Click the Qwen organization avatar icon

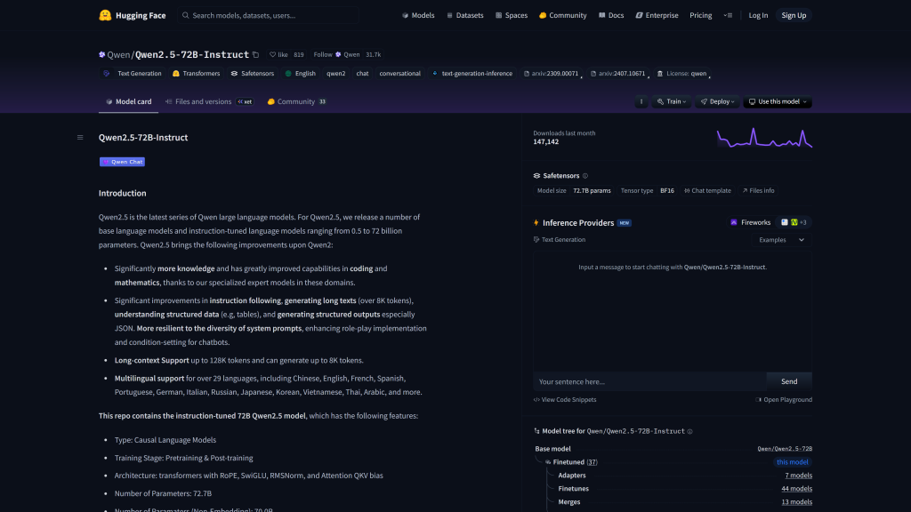[101, 54]
